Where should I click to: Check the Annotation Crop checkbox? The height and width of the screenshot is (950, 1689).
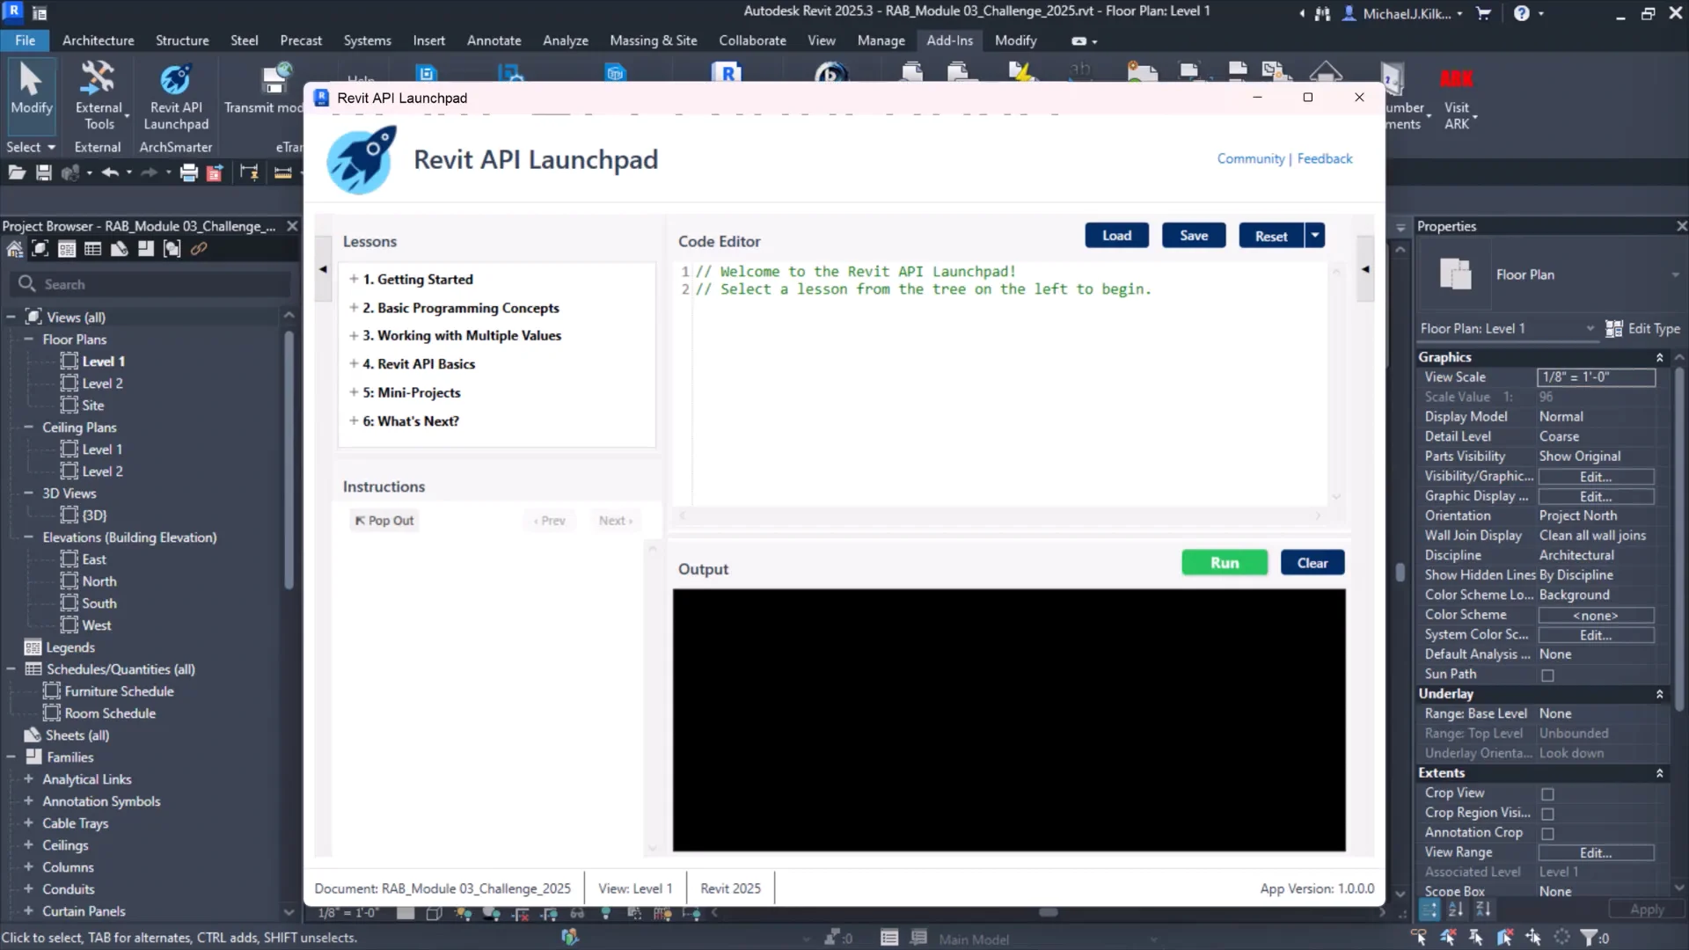coord(1547,834)
